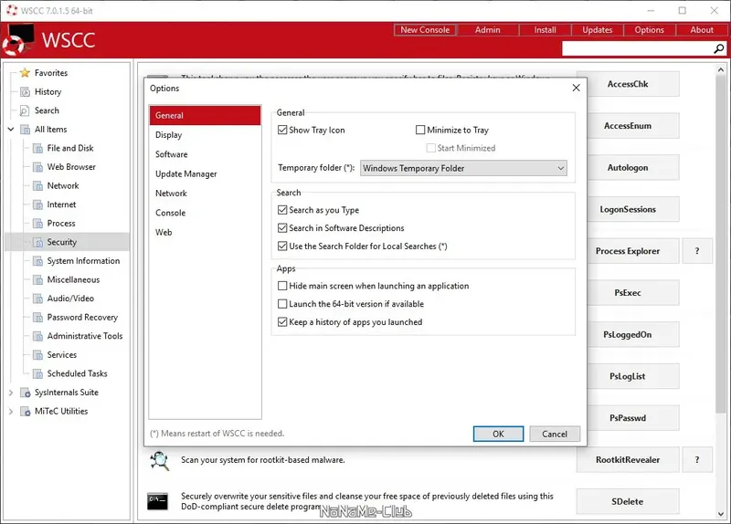Screen dimensions: 731x524
Task: Click the WSCC lifebuoy logo
Action: [x=17, y=39]
